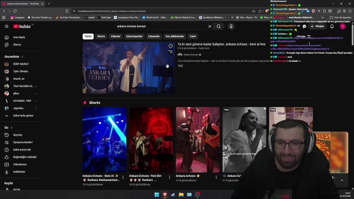354x199 pixels.
Task: Click the 'ankara echoes konser' browser tab
Action: (x=23, y=4)
